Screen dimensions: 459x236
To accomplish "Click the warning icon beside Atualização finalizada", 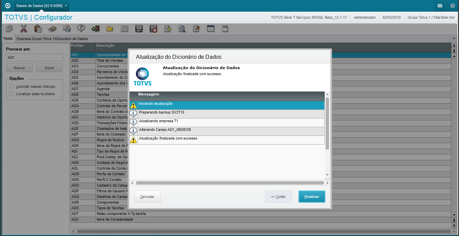I will click(x=133, y=140).
